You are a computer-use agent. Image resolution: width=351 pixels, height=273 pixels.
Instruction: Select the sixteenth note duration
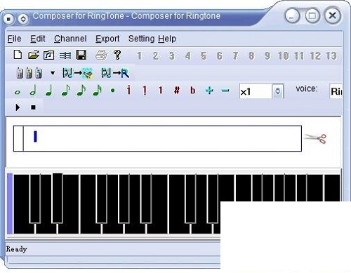[x=81, y=91]
